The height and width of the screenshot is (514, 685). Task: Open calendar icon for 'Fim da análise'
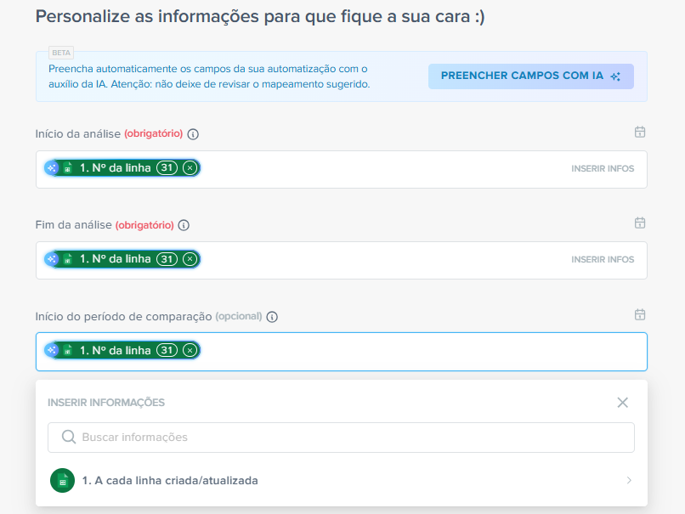point(640,223)
